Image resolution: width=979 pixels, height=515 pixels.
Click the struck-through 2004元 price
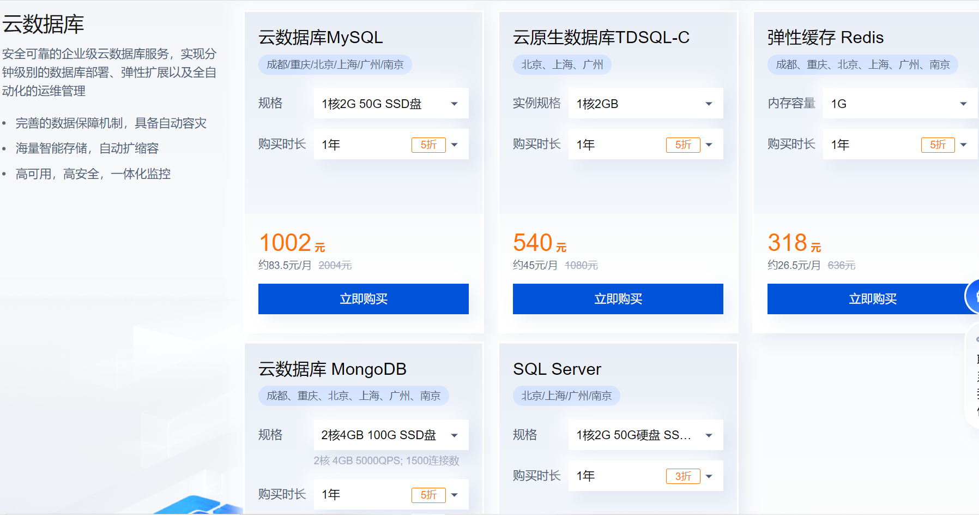pyautogui.click(x=335, y=265)
